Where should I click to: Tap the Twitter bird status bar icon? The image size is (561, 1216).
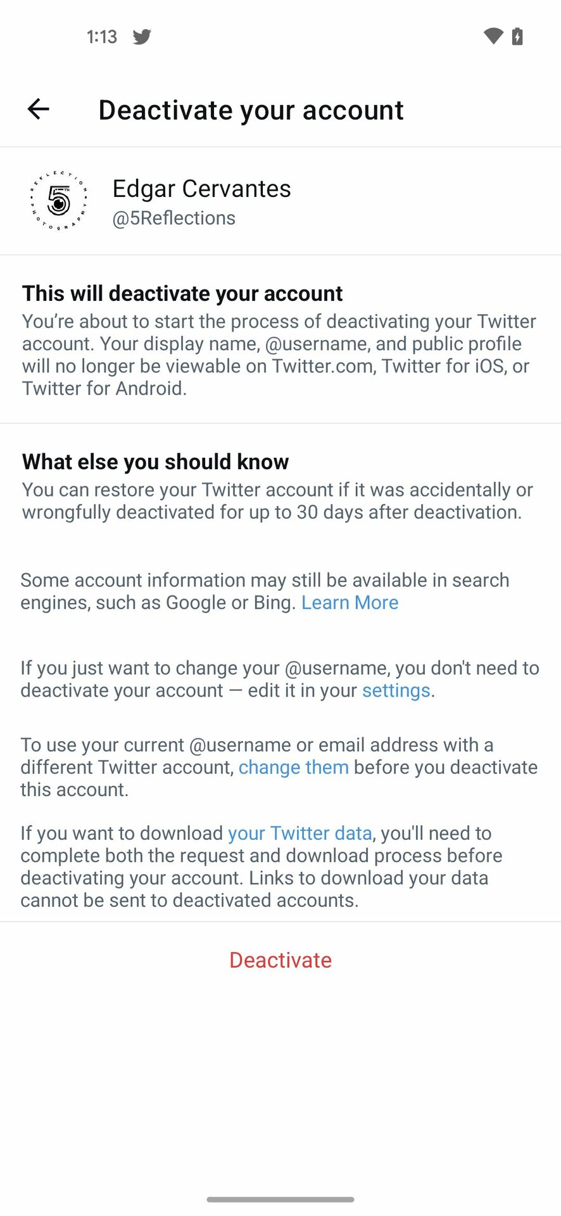coord(142,37)
